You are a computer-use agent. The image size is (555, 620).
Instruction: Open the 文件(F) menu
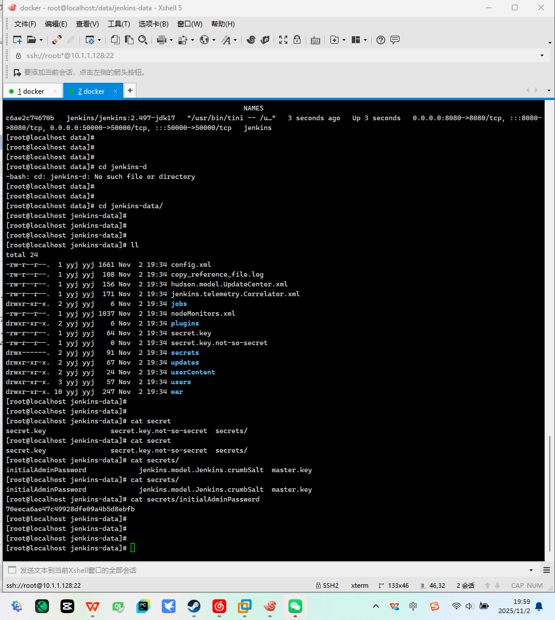(25, 24)
